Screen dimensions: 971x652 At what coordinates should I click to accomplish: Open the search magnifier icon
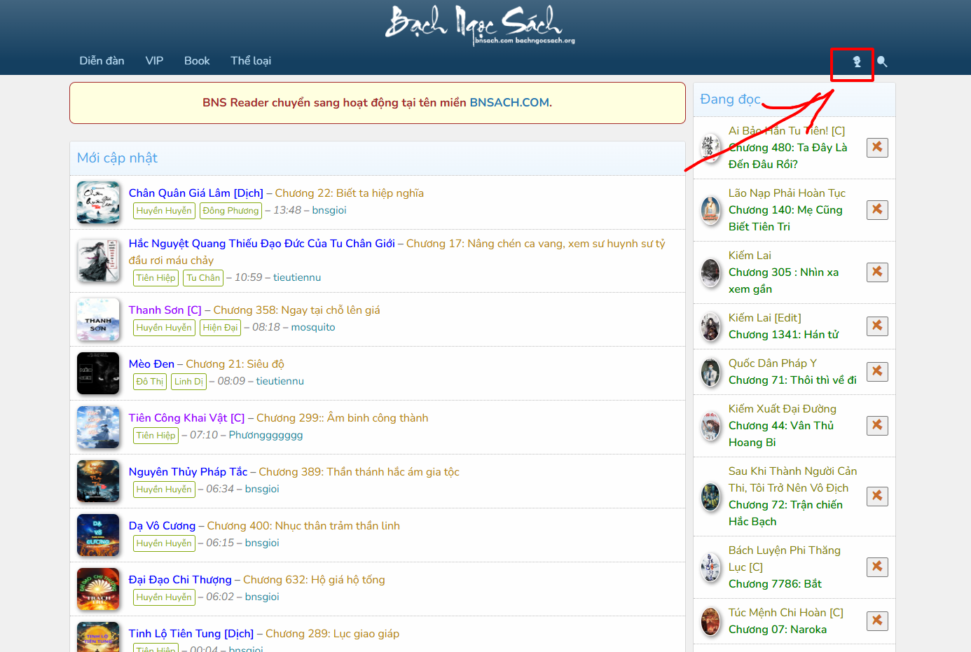(x=882, y=62)
